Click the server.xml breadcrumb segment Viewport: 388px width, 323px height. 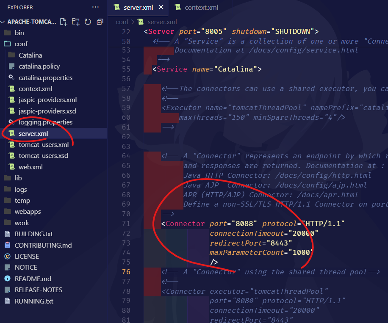pyautogui.click(x=162, y=22)
